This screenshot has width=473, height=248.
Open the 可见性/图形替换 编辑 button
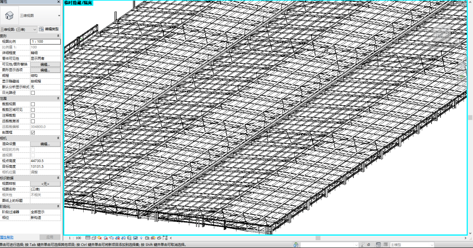45,64
